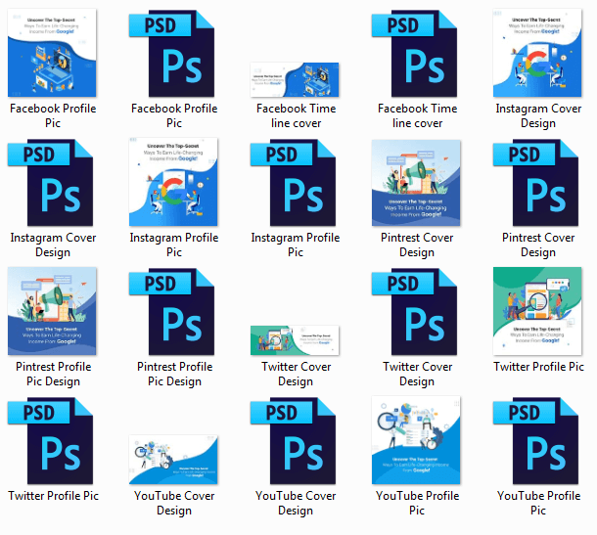Click the Instagram Cover Design image thumbnail
The image size is (597, 535).
(x=537, y=53)
